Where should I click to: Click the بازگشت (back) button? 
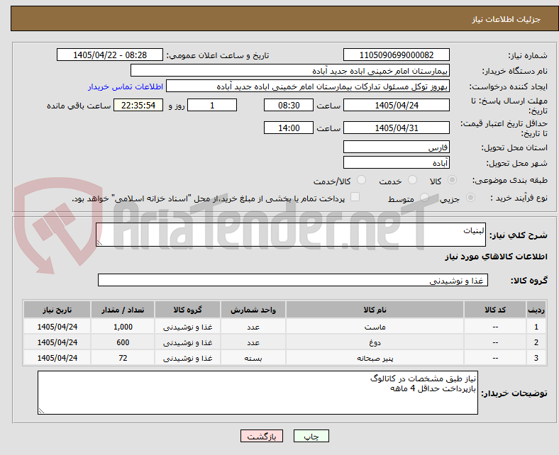[262, 436]
